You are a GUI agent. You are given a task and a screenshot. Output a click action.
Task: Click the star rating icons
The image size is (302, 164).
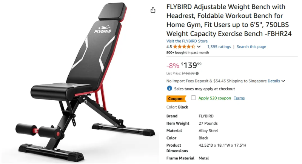184,47
